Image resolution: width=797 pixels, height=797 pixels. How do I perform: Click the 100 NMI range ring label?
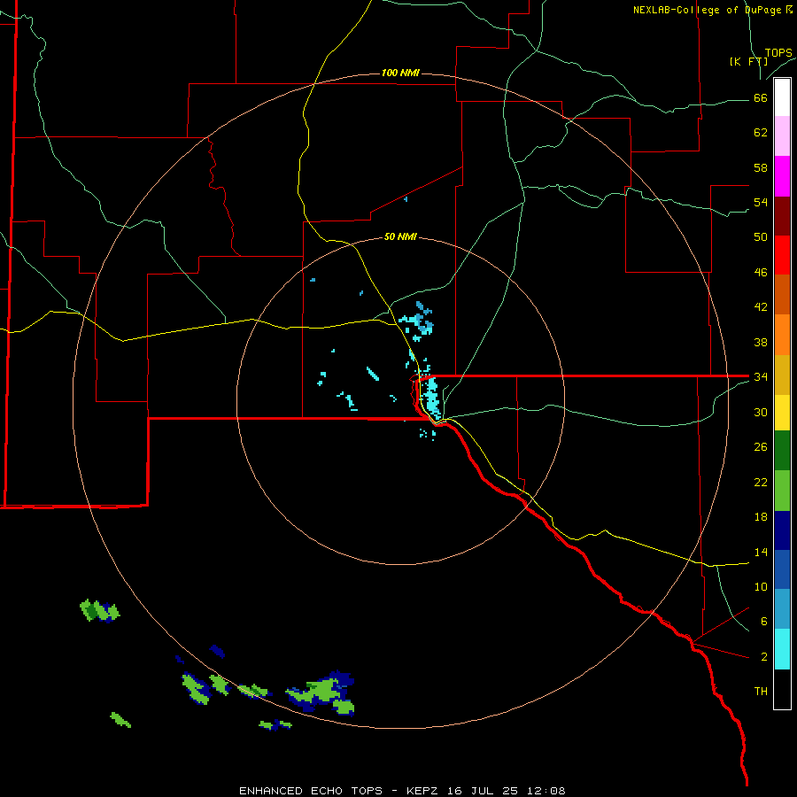[400, 73]
